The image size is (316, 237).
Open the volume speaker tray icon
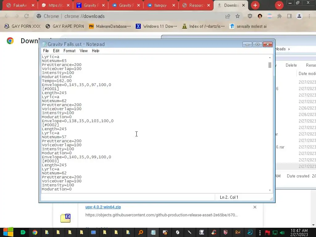pyautogui.click(x=282, y=233)
